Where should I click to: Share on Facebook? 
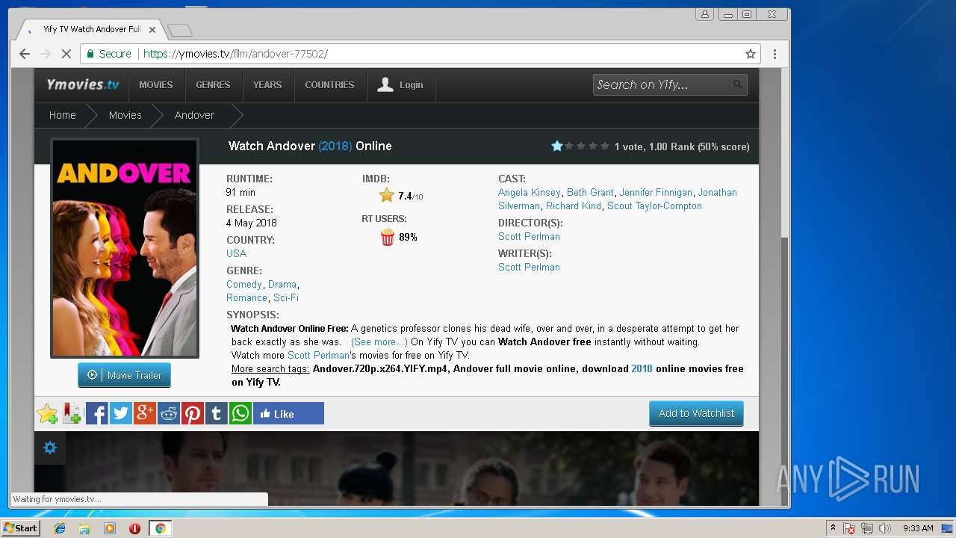96,413
